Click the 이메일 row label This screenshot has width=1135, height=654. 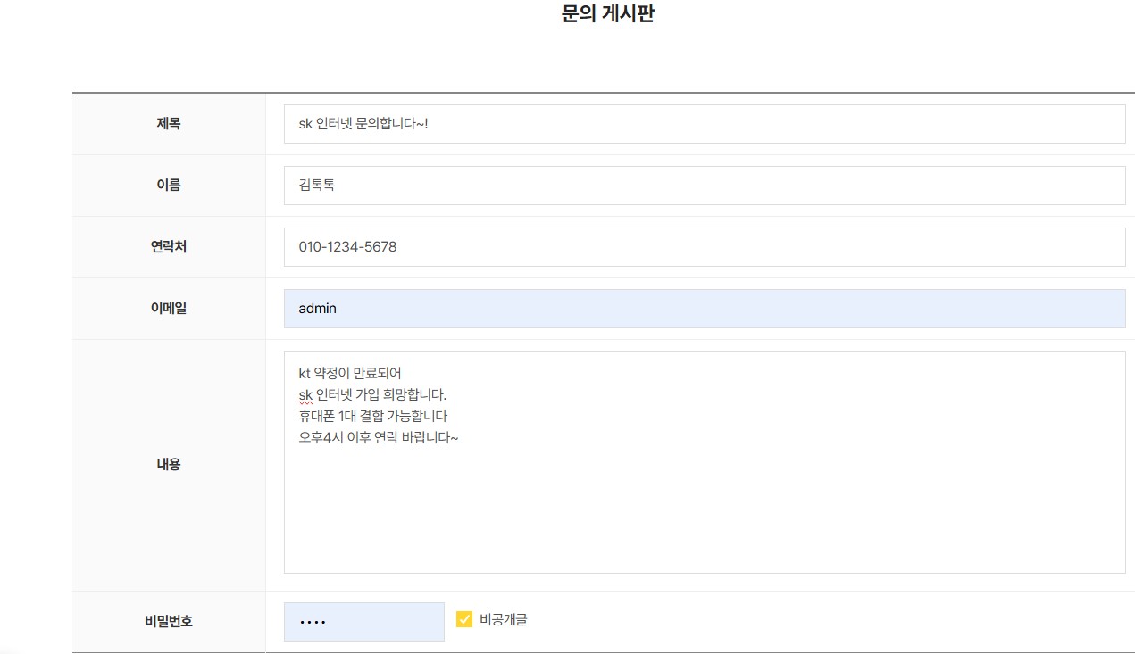(x=169, y=309)
